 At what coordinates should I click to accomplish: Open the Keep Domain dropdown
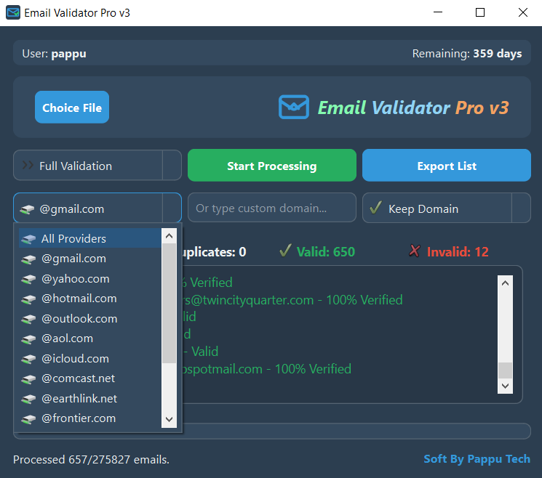click(521, 208)
